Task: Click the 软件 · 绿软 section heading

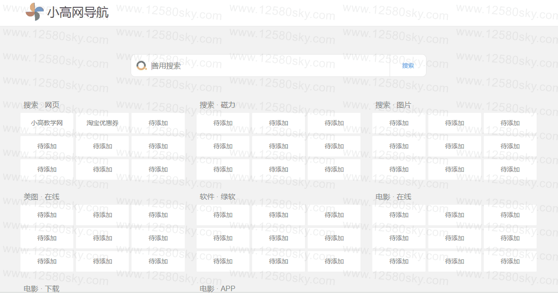Action: tap(218, 197)
